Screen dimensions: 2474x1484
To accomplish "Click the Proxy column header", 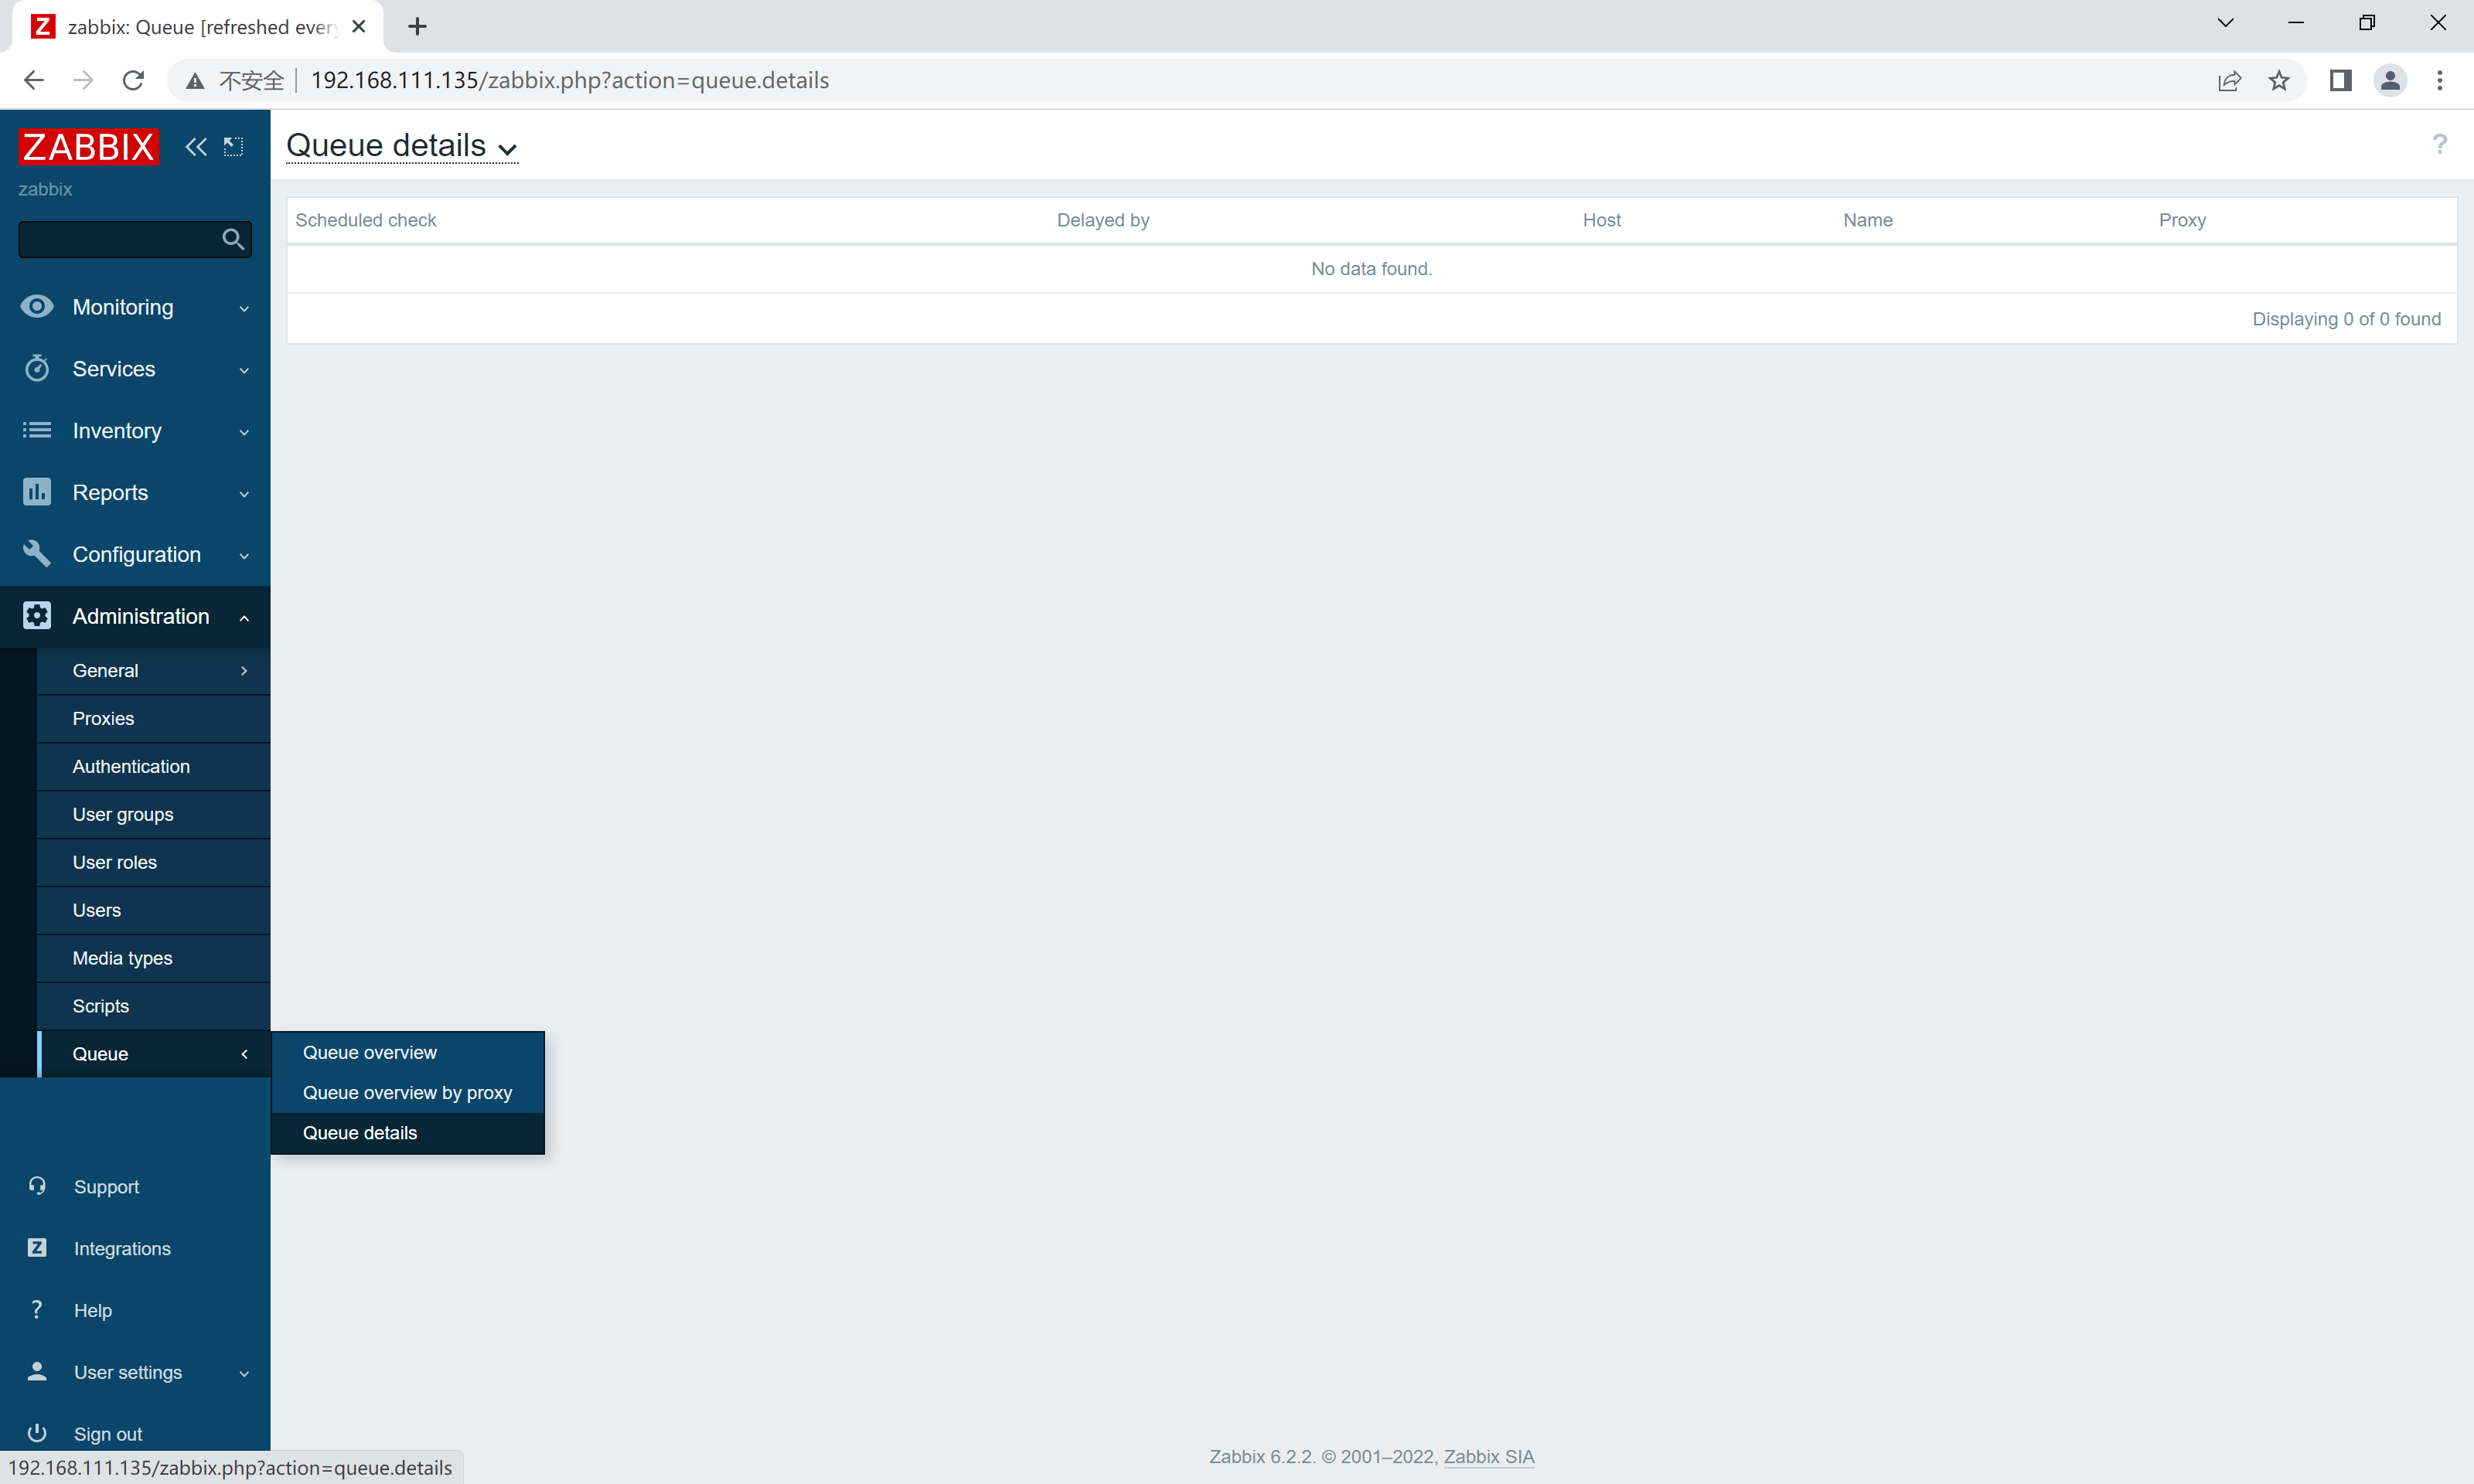I will coord(2182,220).
